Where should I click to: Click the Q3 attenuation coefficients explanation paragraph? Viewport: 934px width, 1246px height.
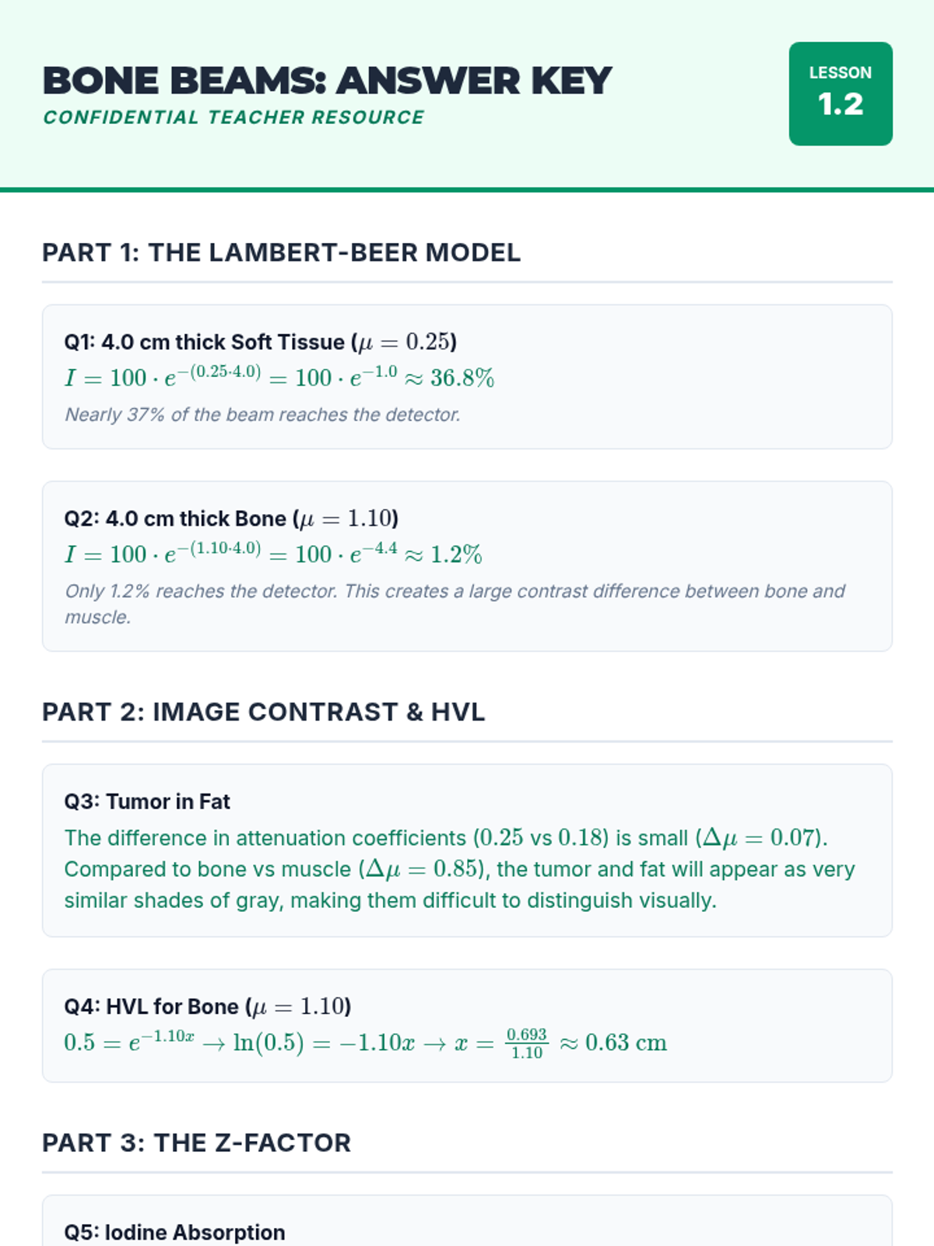click(x=459, y=869)
